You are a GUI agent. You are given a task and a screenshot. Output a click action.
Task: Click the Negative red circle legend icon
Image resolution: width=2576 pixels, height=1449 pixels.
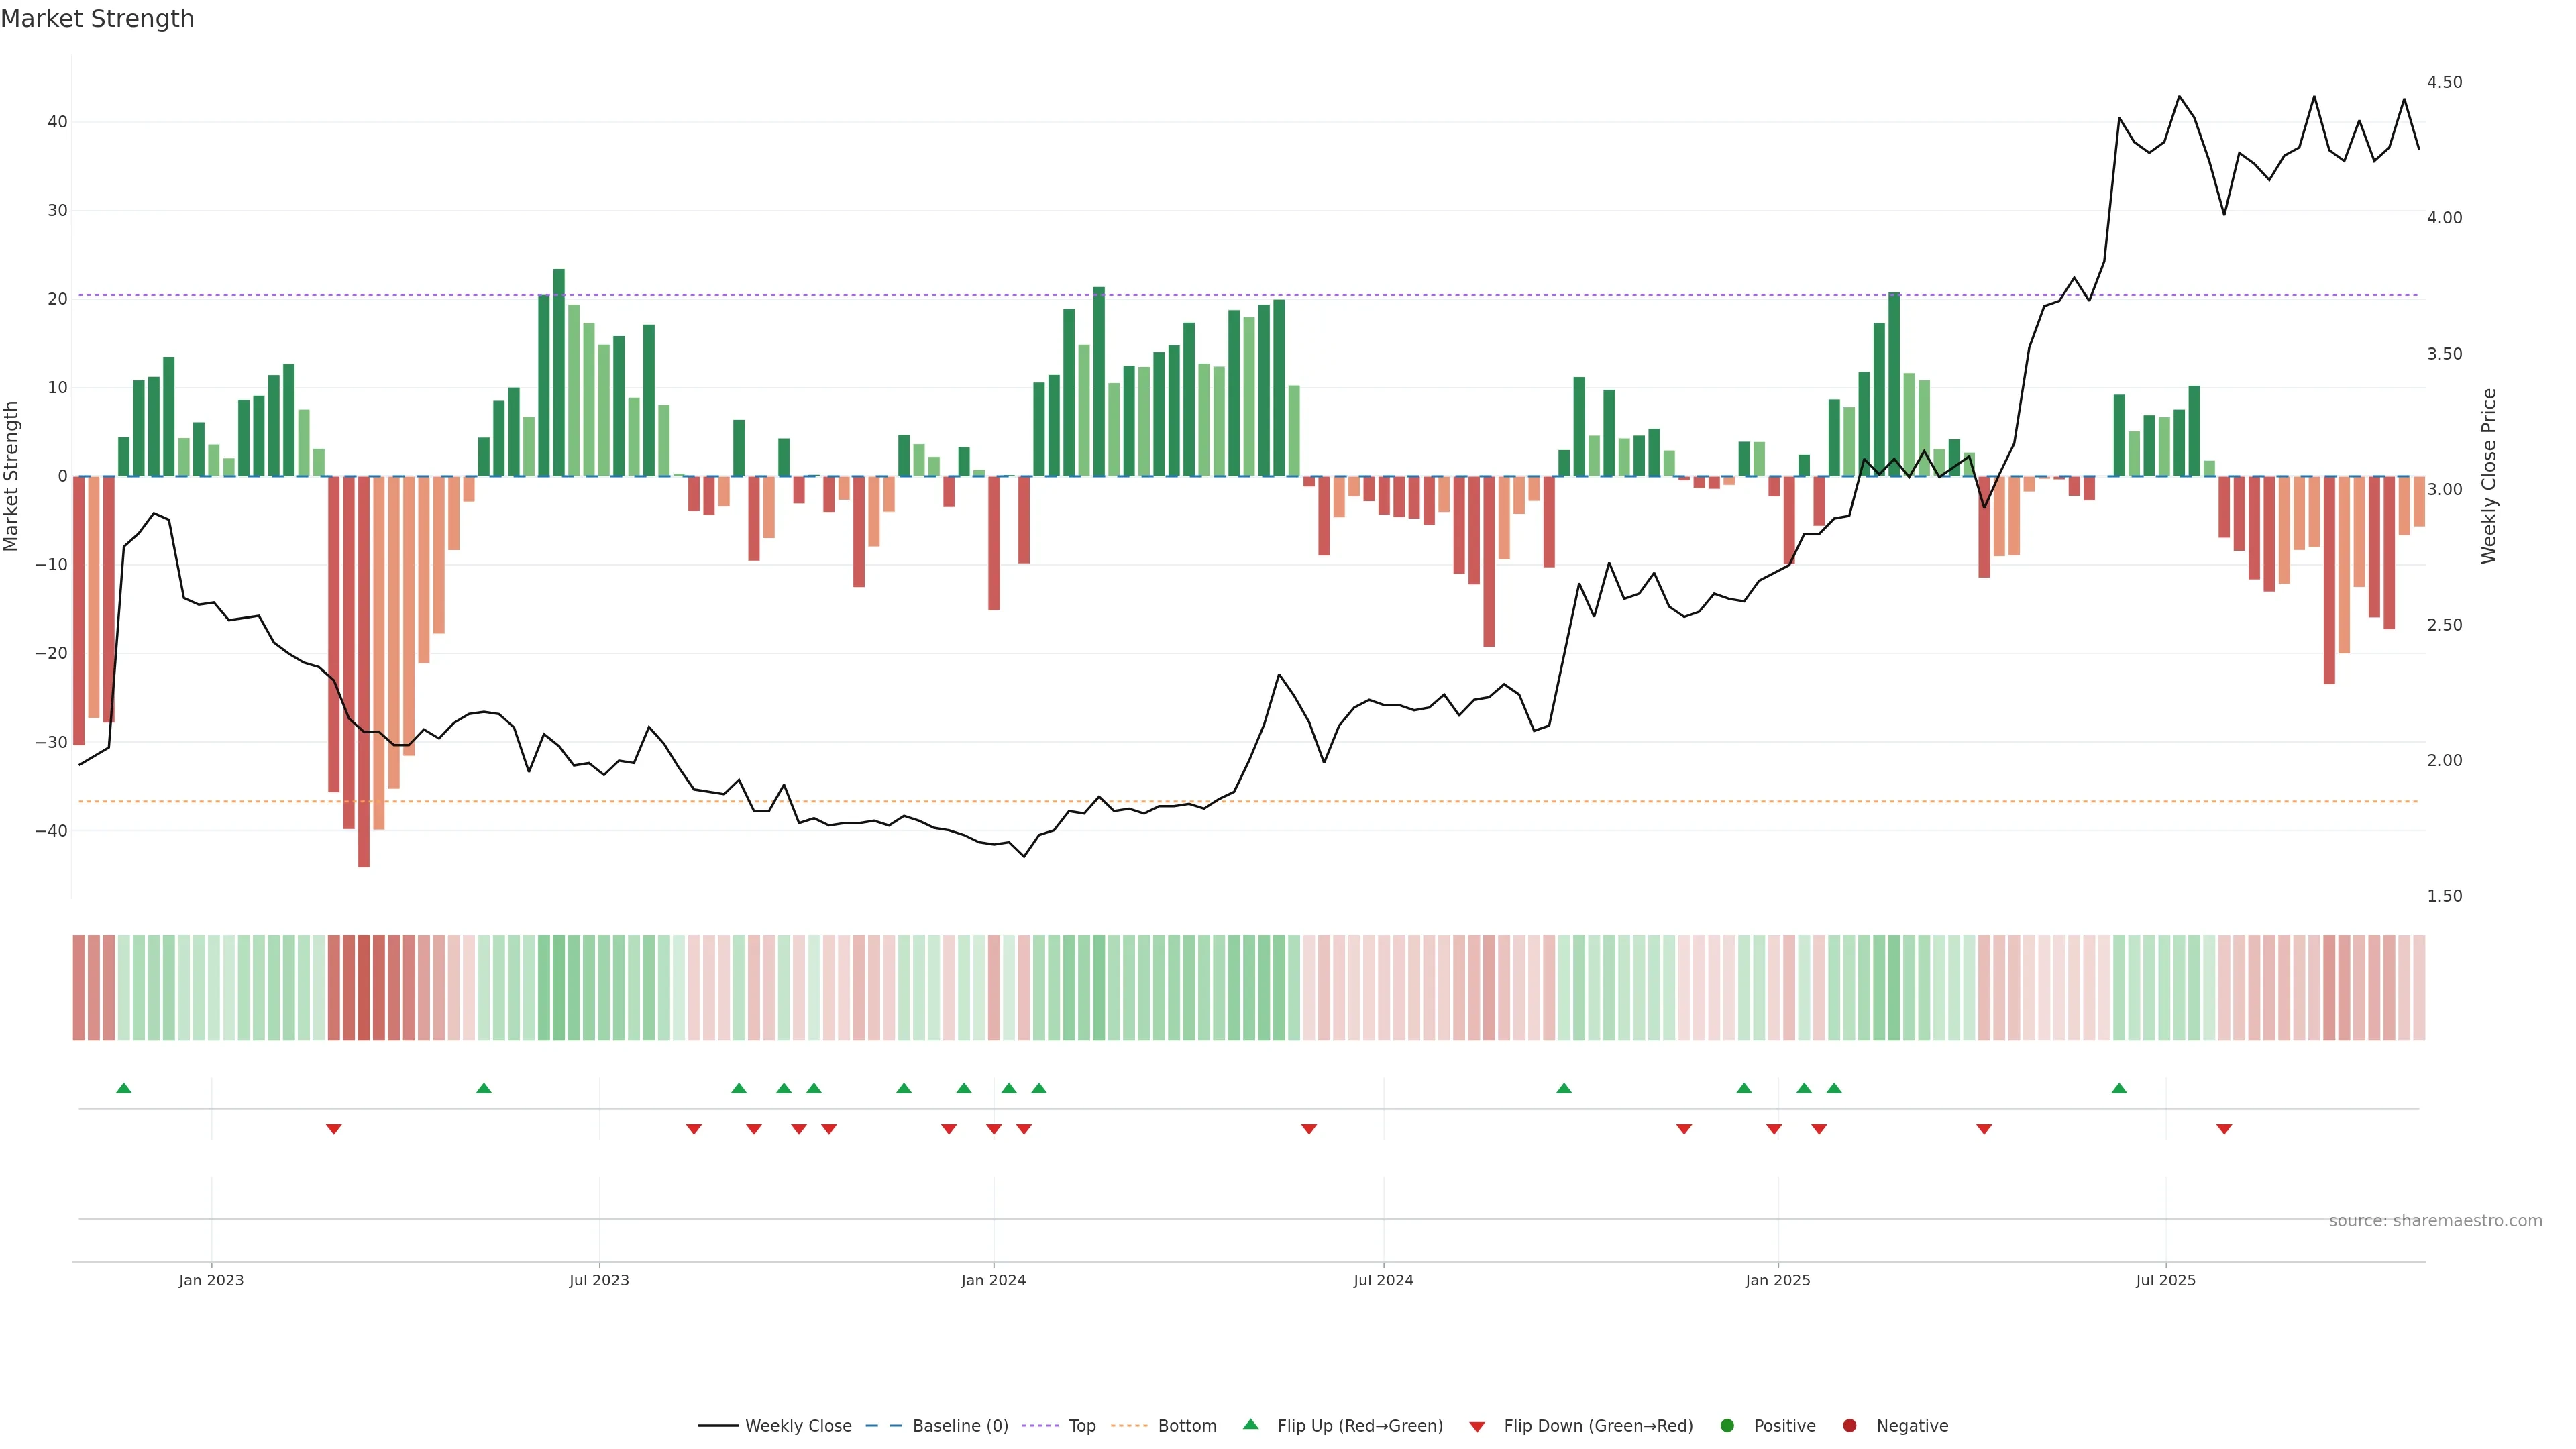click(x=1849, y=1425)
